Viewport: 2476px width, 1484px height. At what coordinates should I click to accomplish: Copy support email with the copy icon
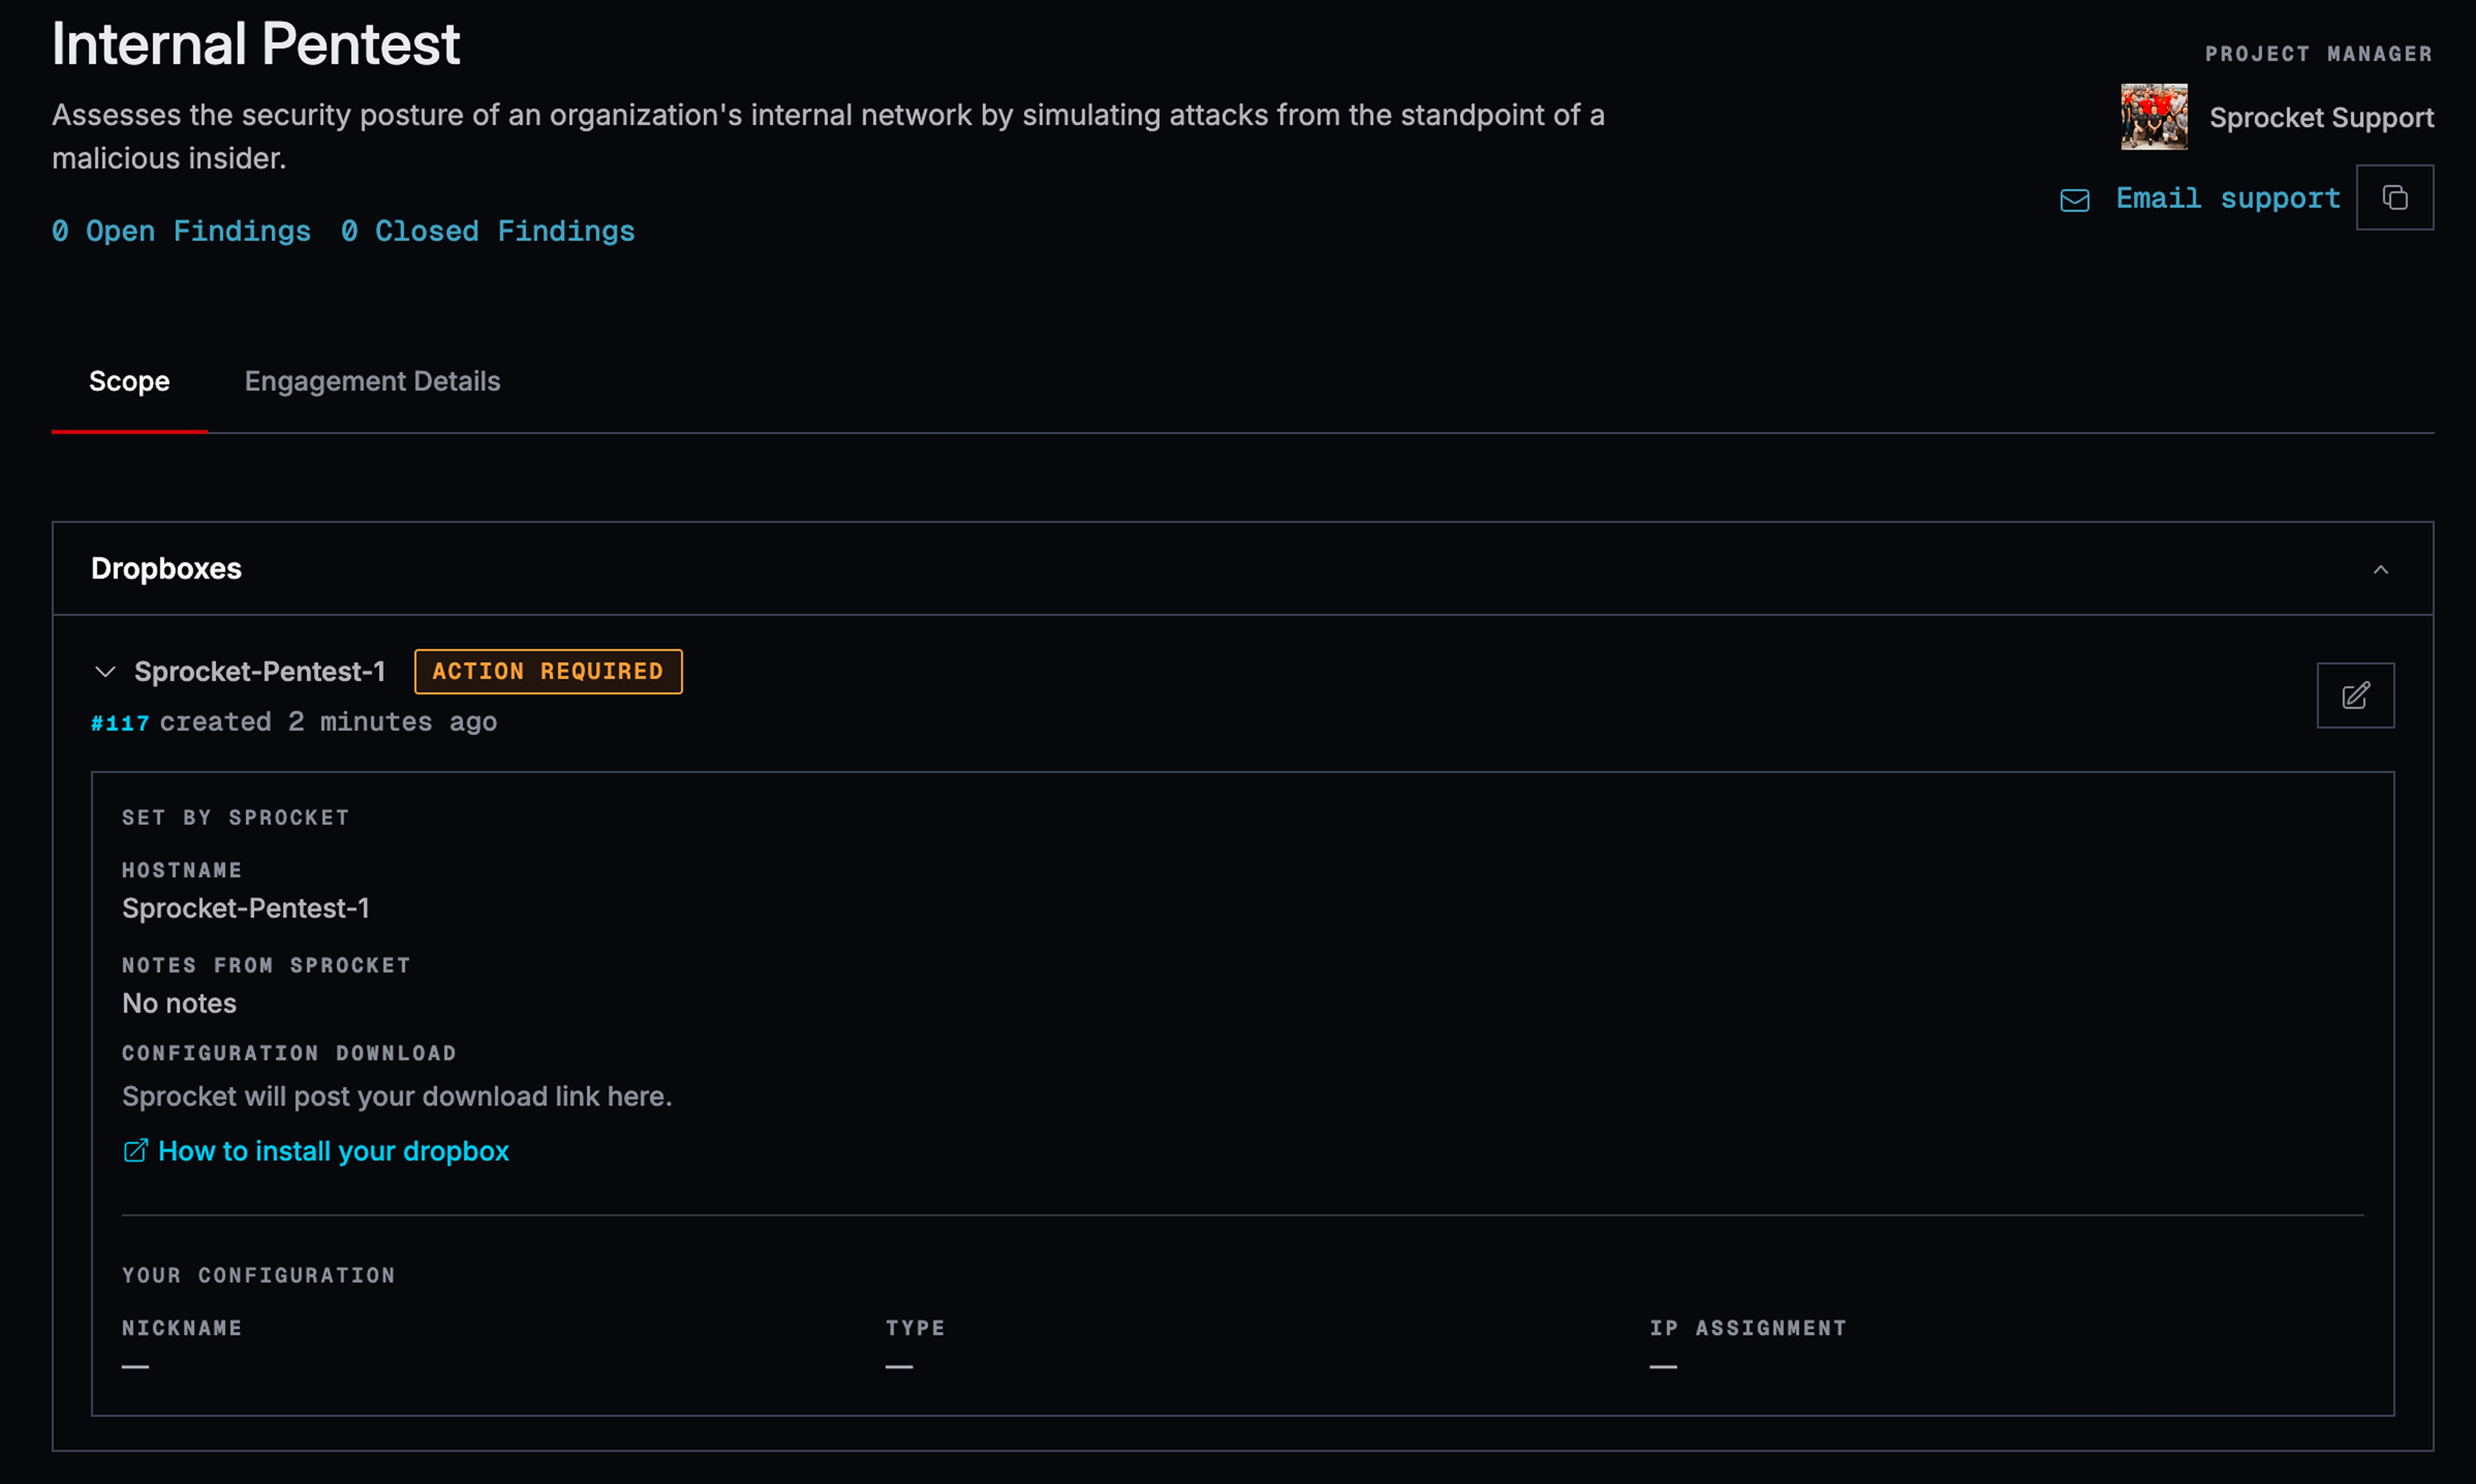point(2394,197)
